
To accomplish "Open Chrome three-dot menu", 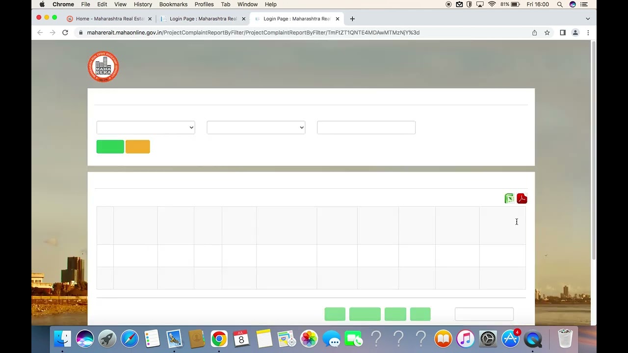I will coord(588,33).
